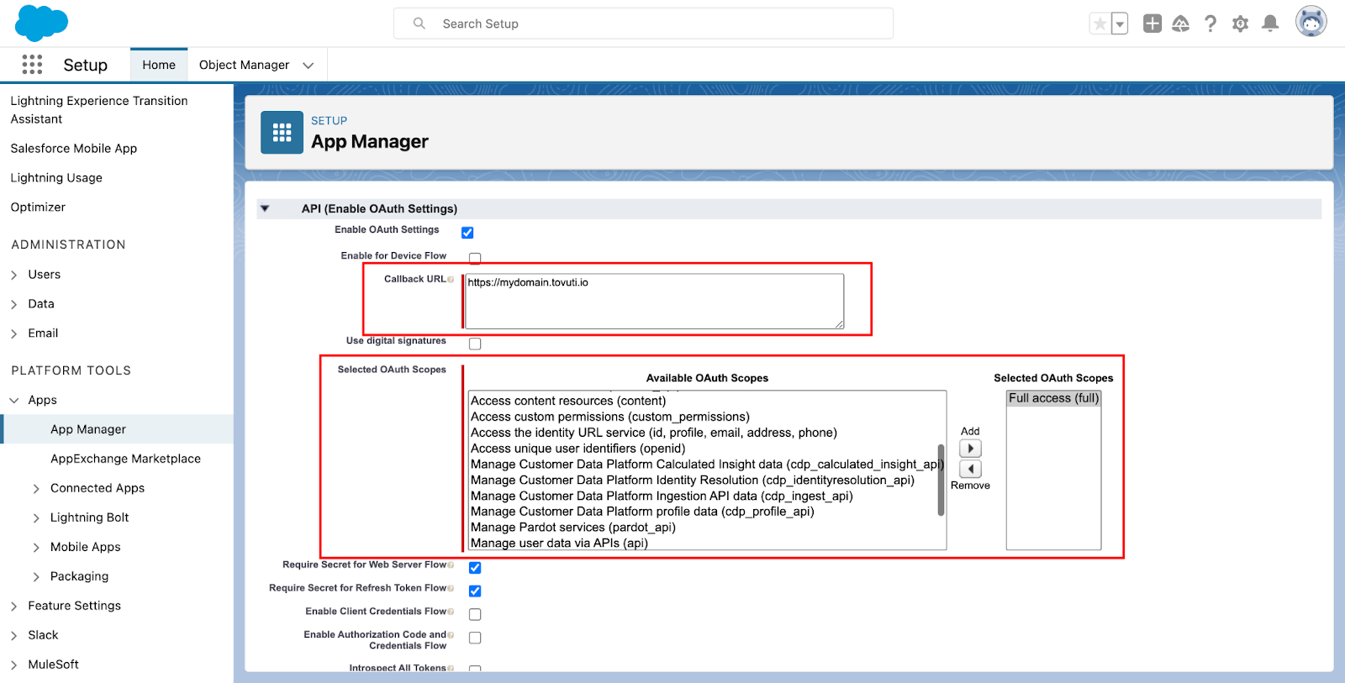This screenshot has height=683, width=1345.
Task: Click Enable Client Credentials Flow help icon
Action: pos(451,612)
